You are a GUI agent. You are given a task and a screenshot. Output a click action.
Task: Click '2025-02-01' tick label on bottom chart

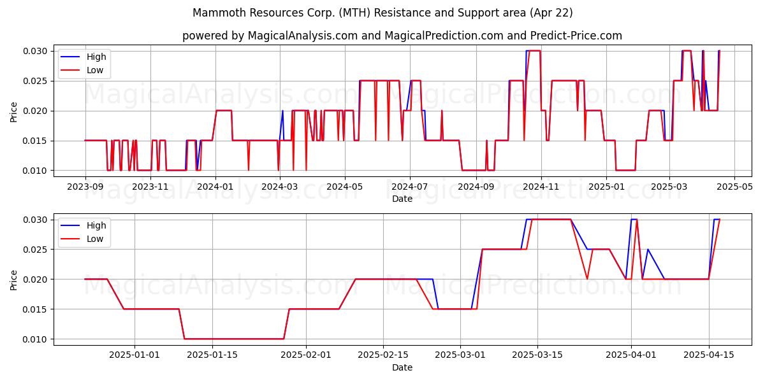point(305,355)
